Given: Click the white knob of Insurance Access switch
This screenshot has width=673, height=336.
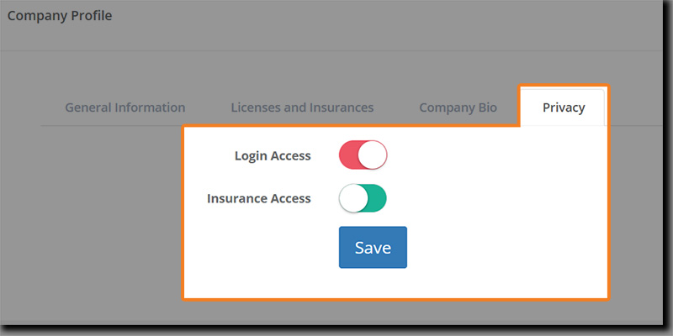Looking at the screenshot, I should (x=352, y=199).
